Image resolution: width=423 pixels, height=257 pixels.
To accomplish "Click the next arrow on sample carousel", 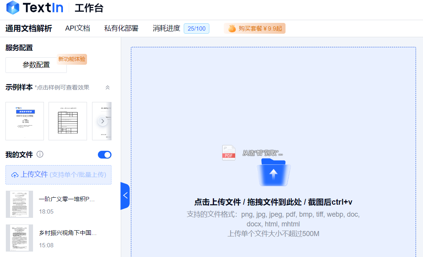I will tap(102, 121).
